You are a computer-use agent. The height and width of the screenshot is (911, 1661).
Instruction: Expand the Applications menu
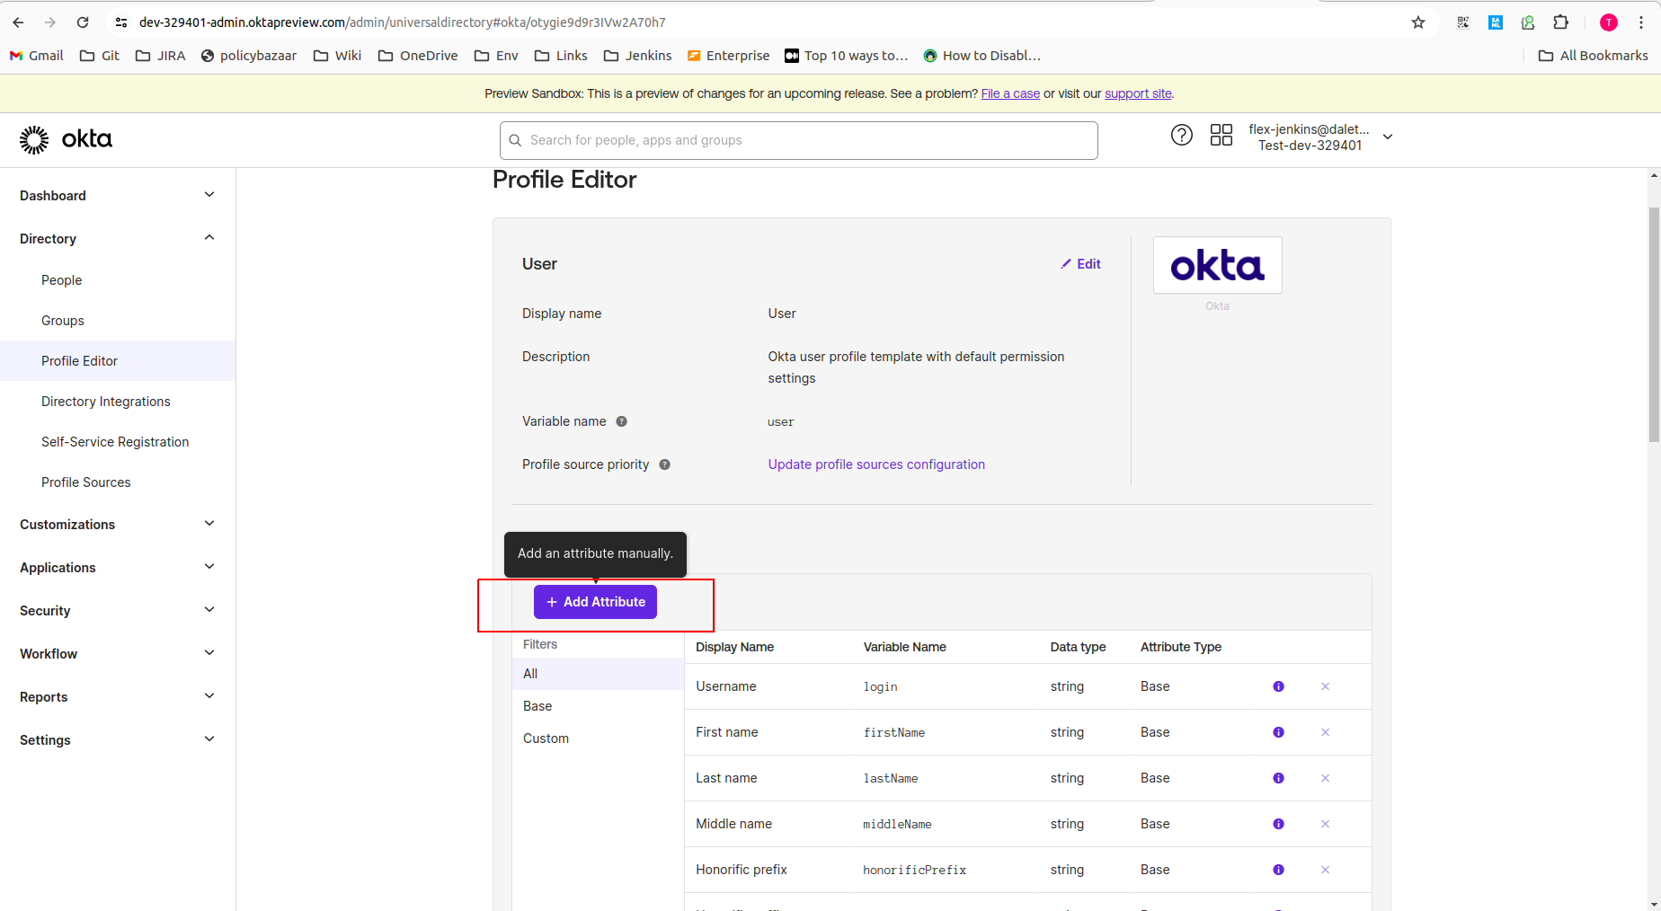118,568
